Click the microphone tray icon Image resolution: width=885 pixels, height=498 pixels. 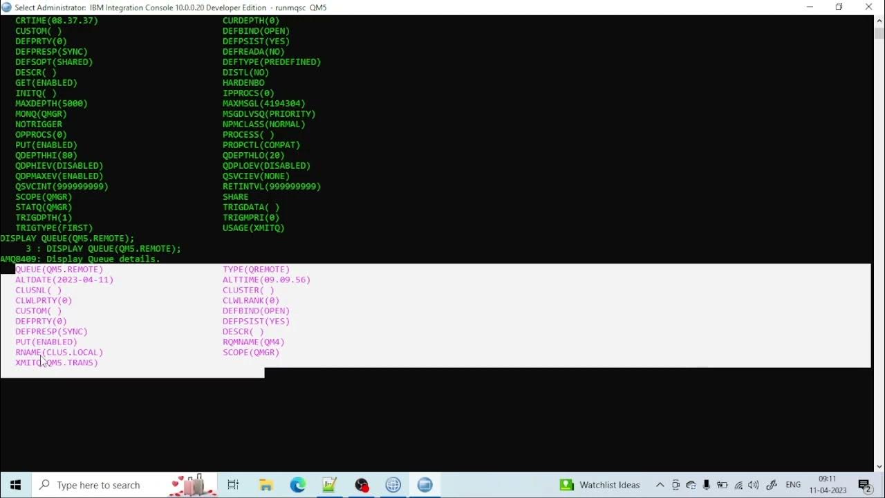[x=706, y=485]
